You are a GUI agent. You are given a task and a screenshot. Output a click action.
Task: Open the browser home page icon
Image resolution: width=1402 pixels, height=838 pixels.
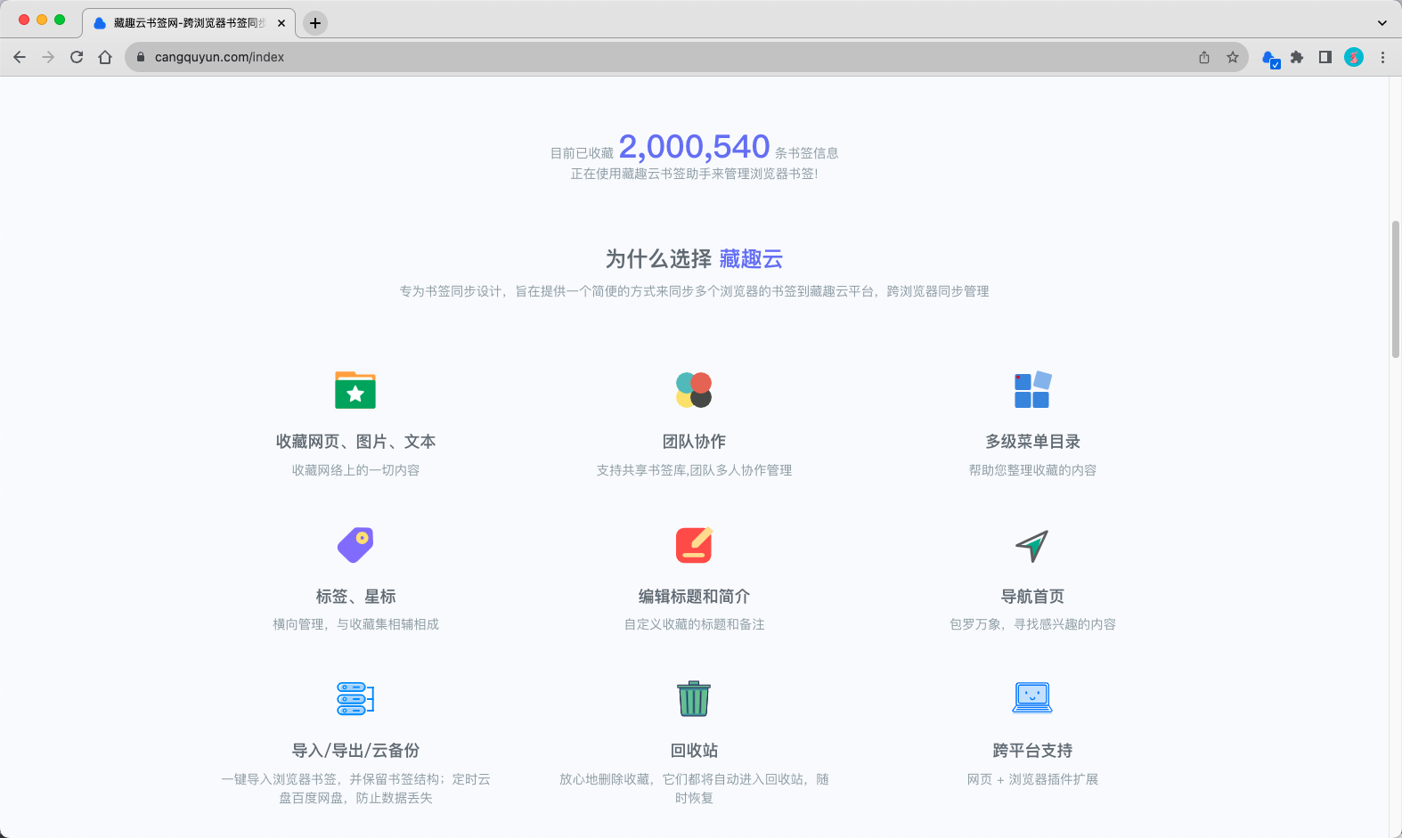pyautogui.click(x=105, y=57)
